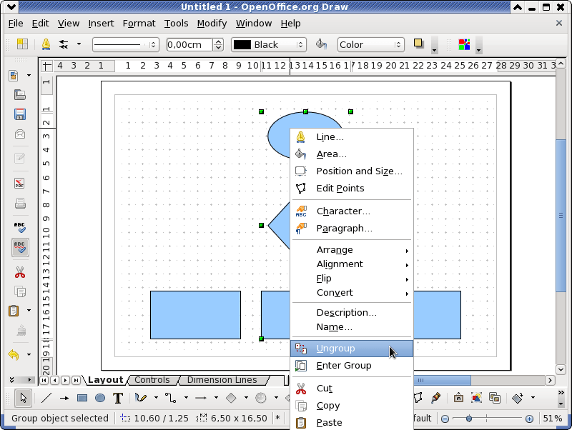Switch to the Controls layer tab
The height and width of the screenshot is (430, 572).
tap(152, 380)
